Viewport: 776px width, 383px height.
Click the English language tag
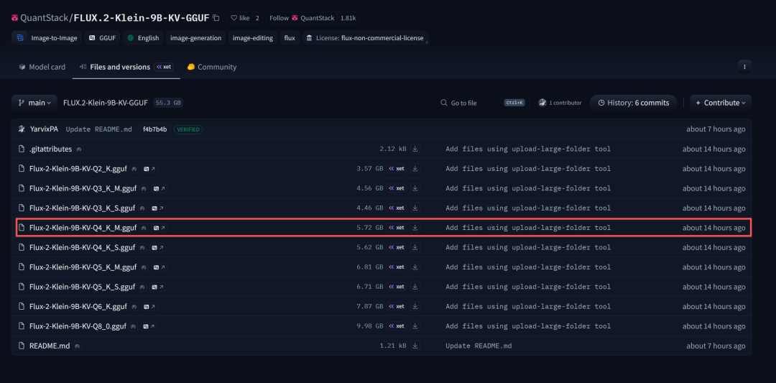(x=143, y=38)
